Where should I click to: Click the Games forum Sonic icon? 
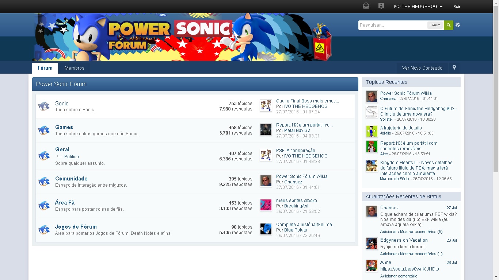(44, 130)
